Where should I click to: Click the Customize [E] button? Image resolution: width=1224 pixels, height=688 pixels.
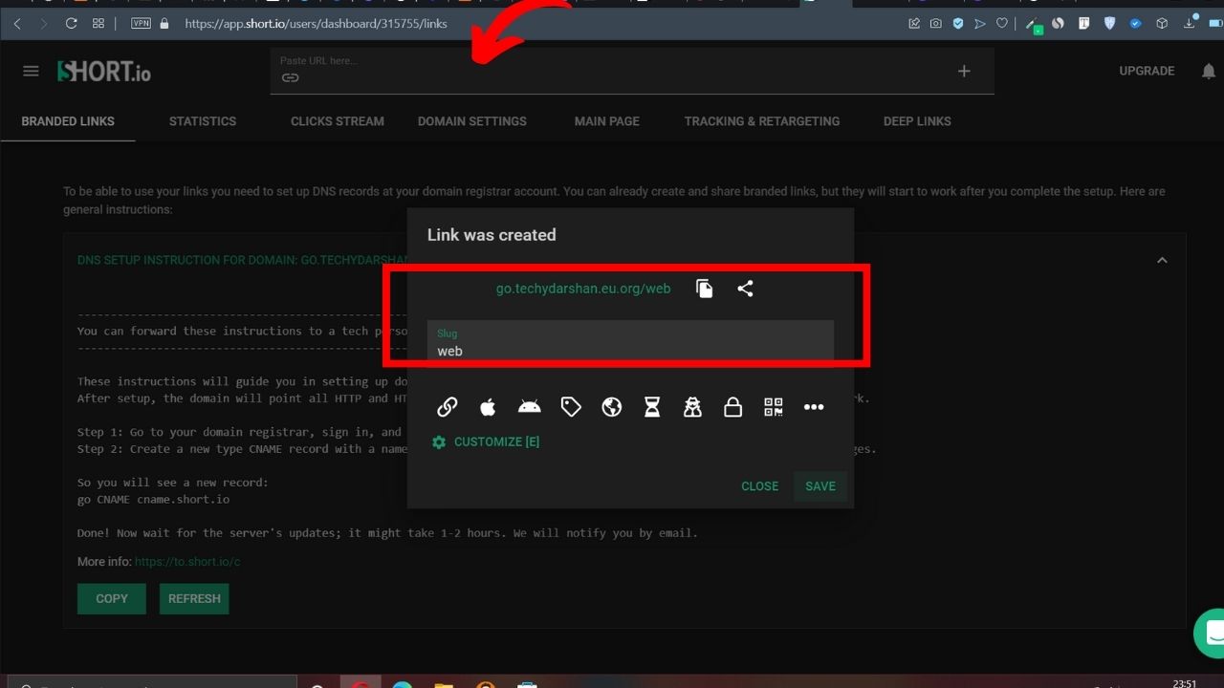[486, 442]
